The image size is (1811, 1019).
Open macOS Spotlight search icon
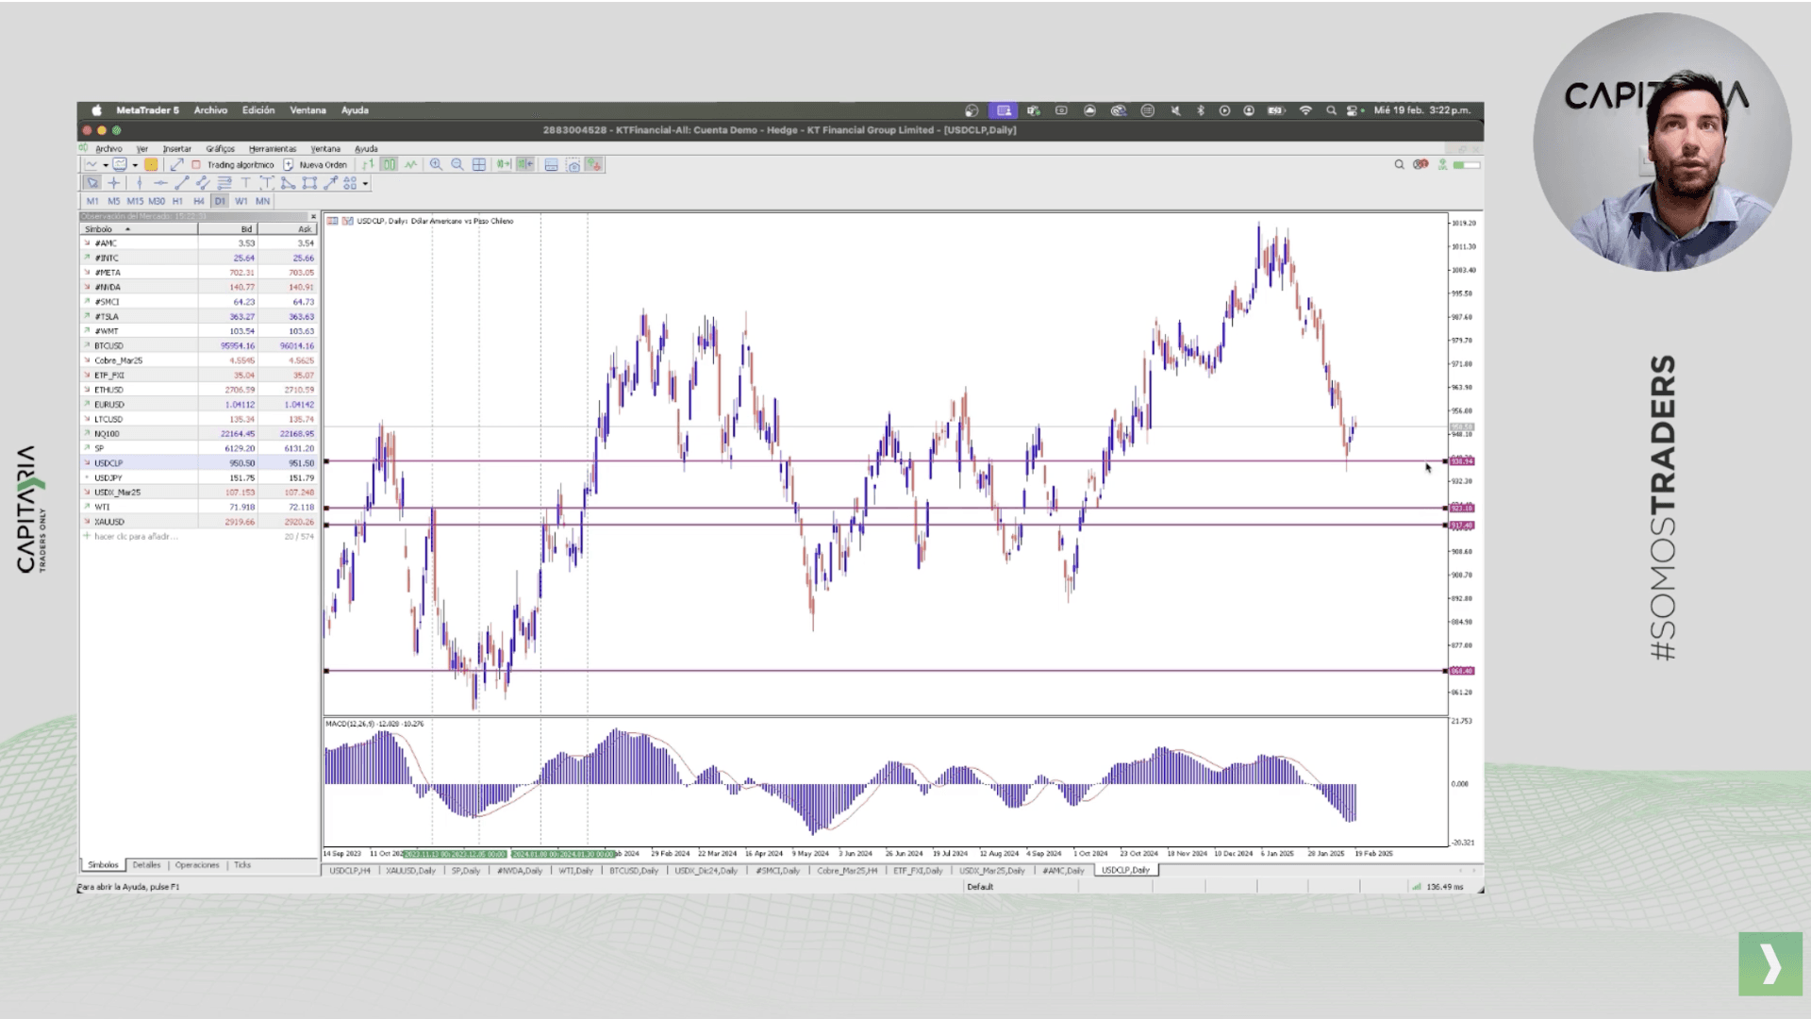[x=1331, y=110]
